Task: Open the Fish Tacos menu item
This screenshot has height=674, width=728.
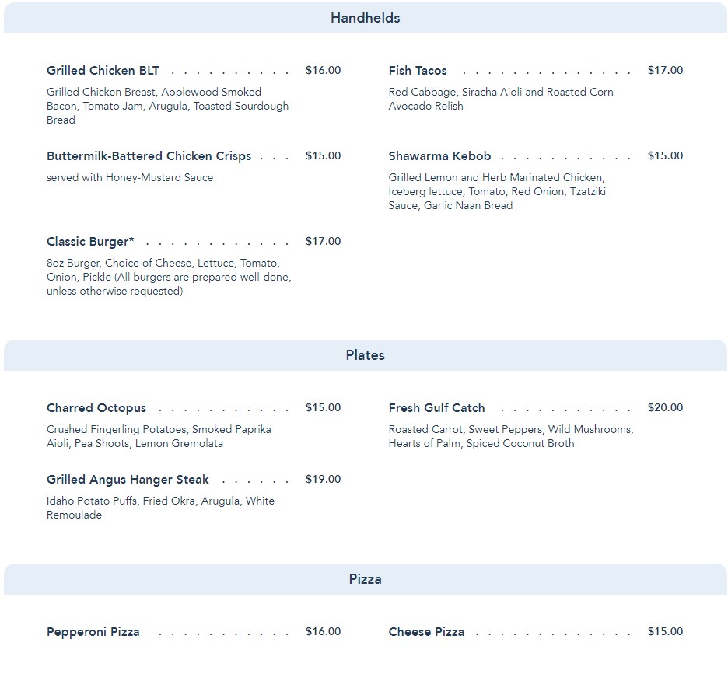Action: click(x=418, y=71)
